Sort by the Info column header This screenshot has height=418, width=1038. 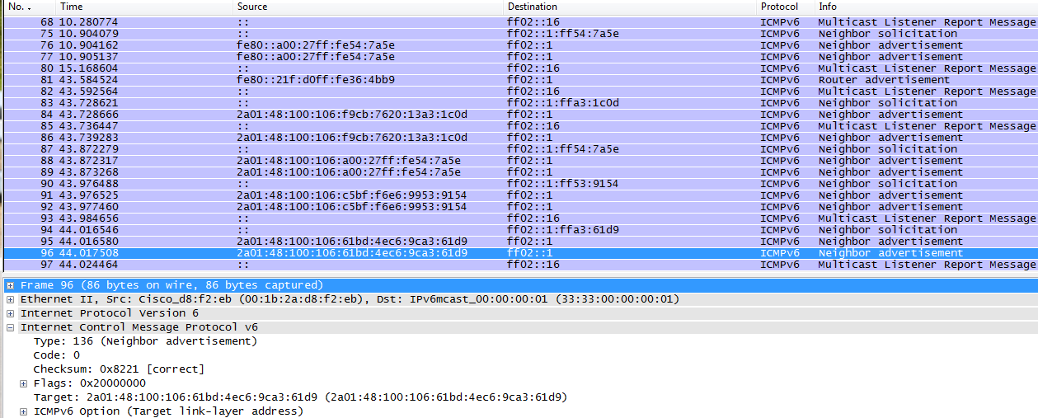click(x=926, y=7)
